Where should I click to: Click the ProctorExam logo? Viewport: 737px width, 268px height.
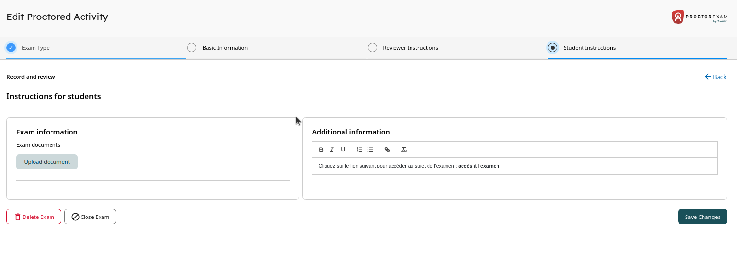point(699,17)
